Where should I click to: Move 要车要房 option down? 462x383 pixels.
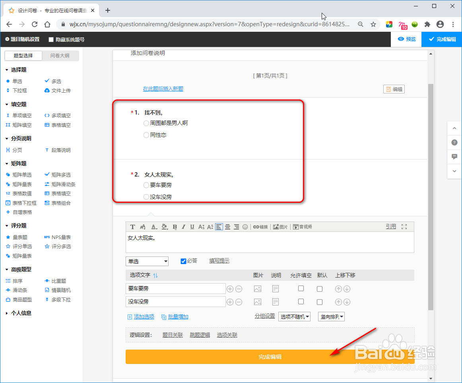347,289
